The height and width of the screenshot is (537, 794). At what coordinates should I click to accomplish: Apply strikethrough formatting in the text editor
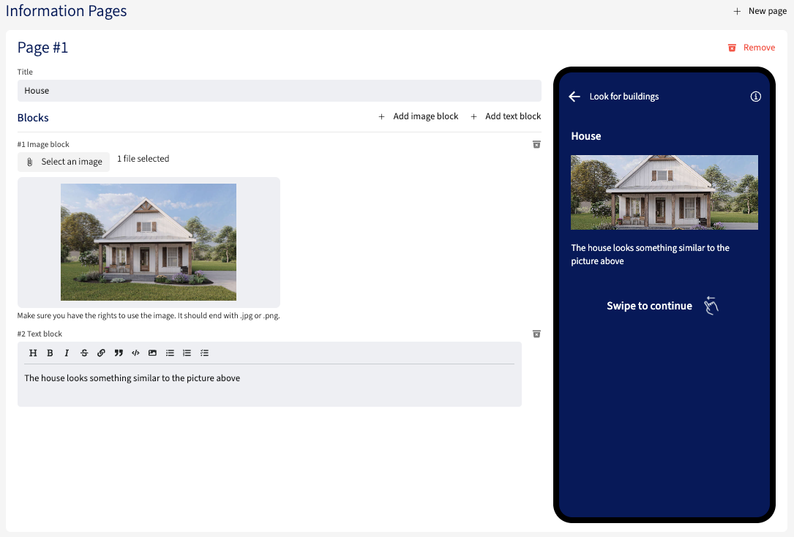[84, 353]
